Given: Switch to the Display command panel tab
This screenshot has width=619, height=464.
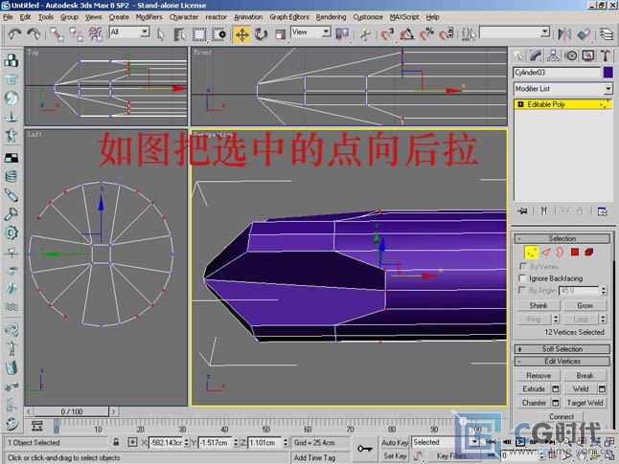Looking at the screenshot, I should coord(588,56).
